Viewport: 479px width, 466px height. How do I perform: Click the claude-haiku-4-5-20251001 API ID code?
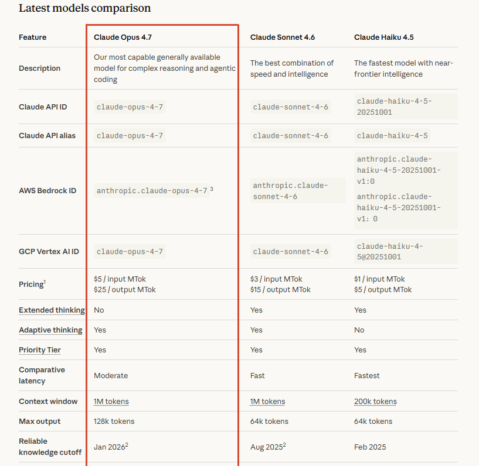point(394,107)
